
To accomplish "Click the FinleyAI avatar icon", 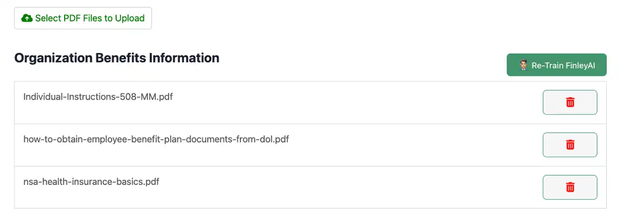I will 523,65.
